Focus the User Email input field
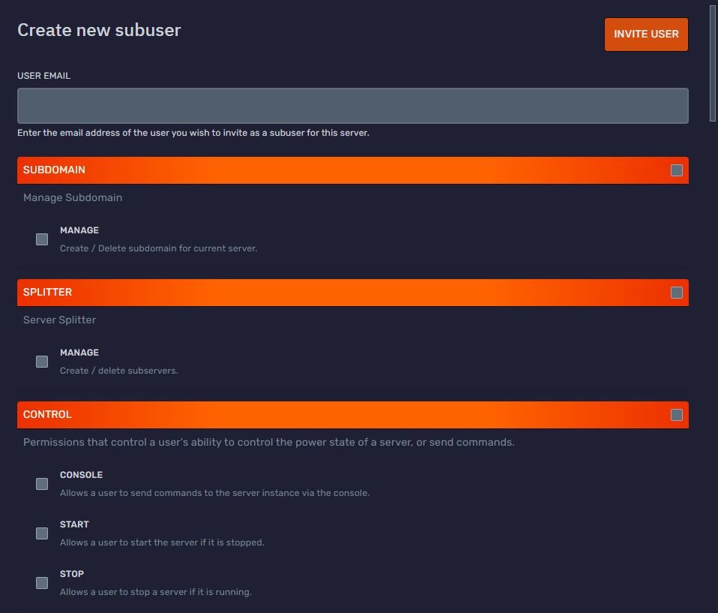Viewport: 718px width, 613px height. pyautogui.click(x=352, y=106)
